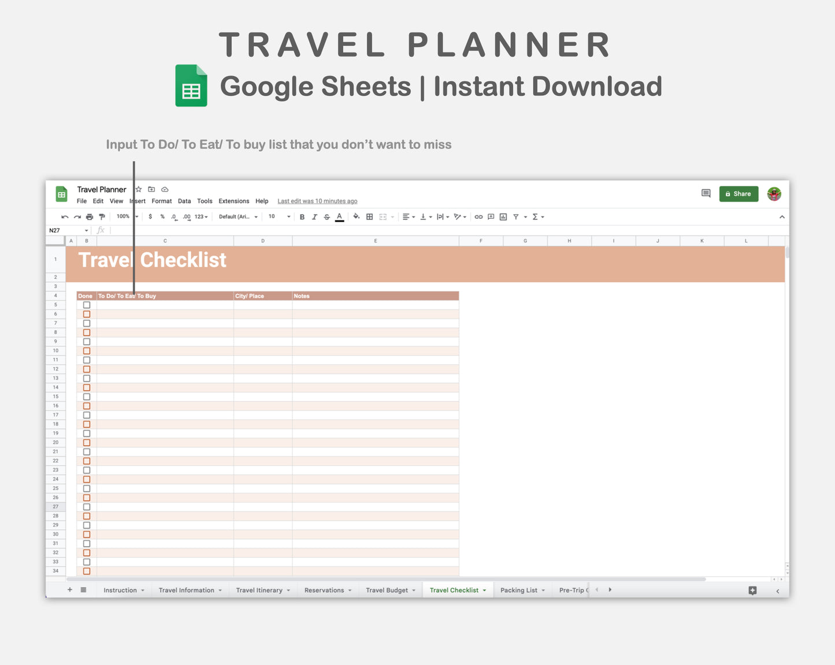Check the Done box in row 5
Viewport: 835px width, 665px height.
click(x=87, y=305)
